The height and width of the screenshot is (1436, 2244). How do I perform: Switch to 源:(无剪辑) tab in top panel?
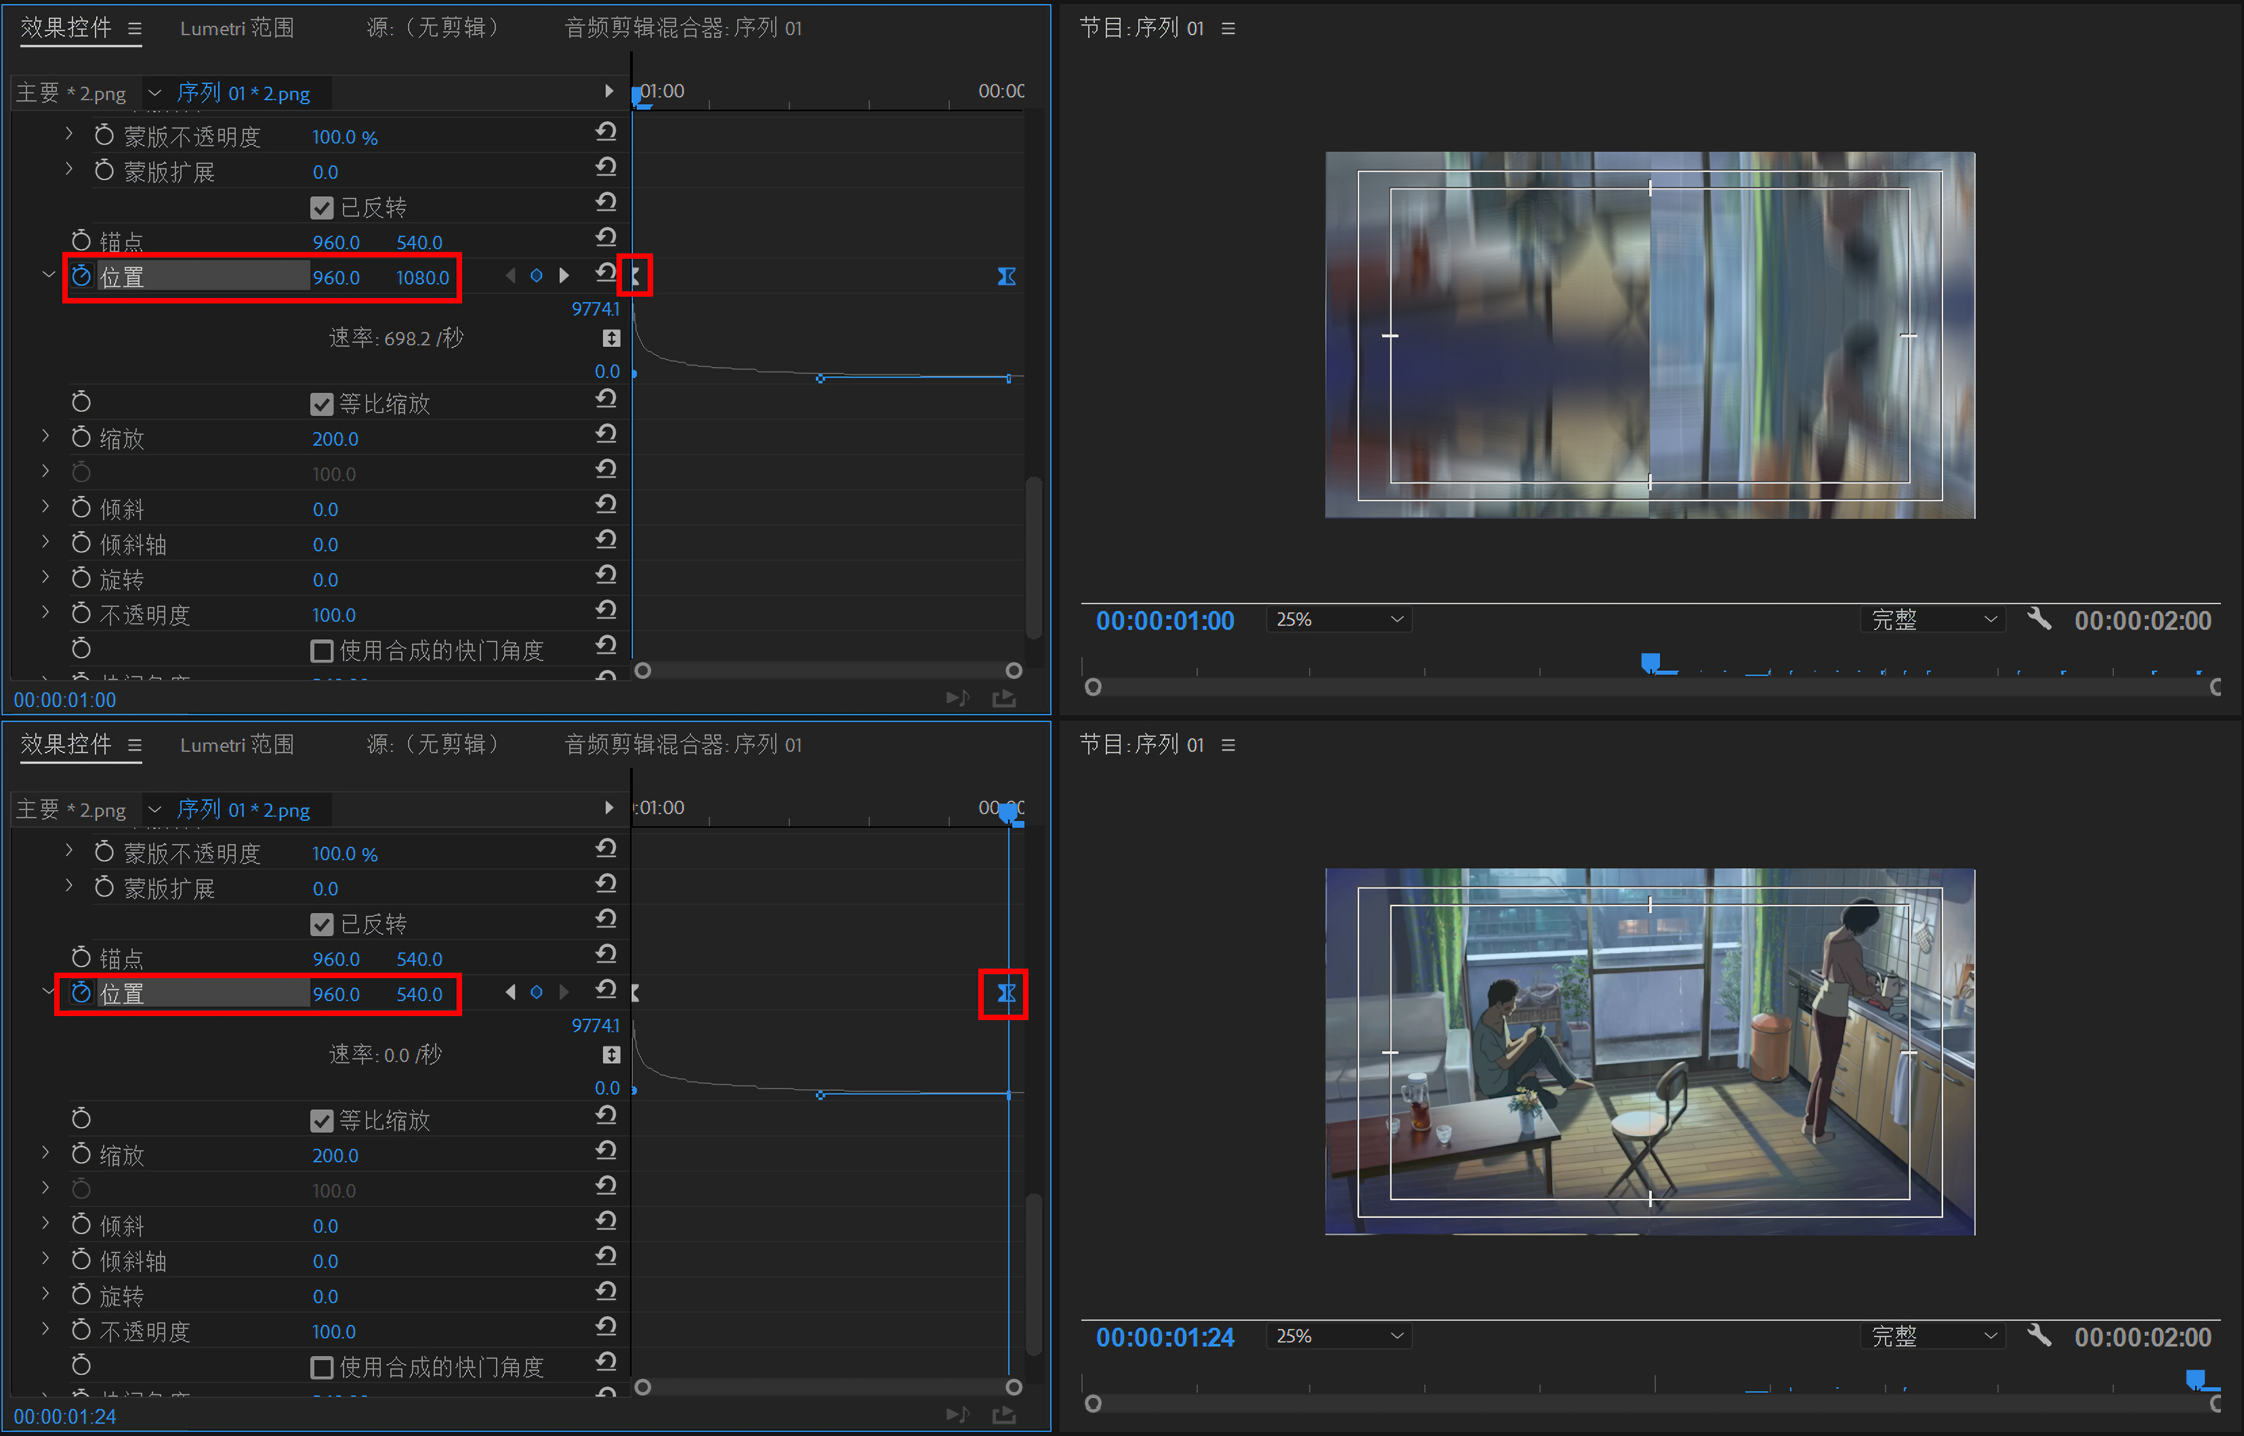click(x=433, y=28)
